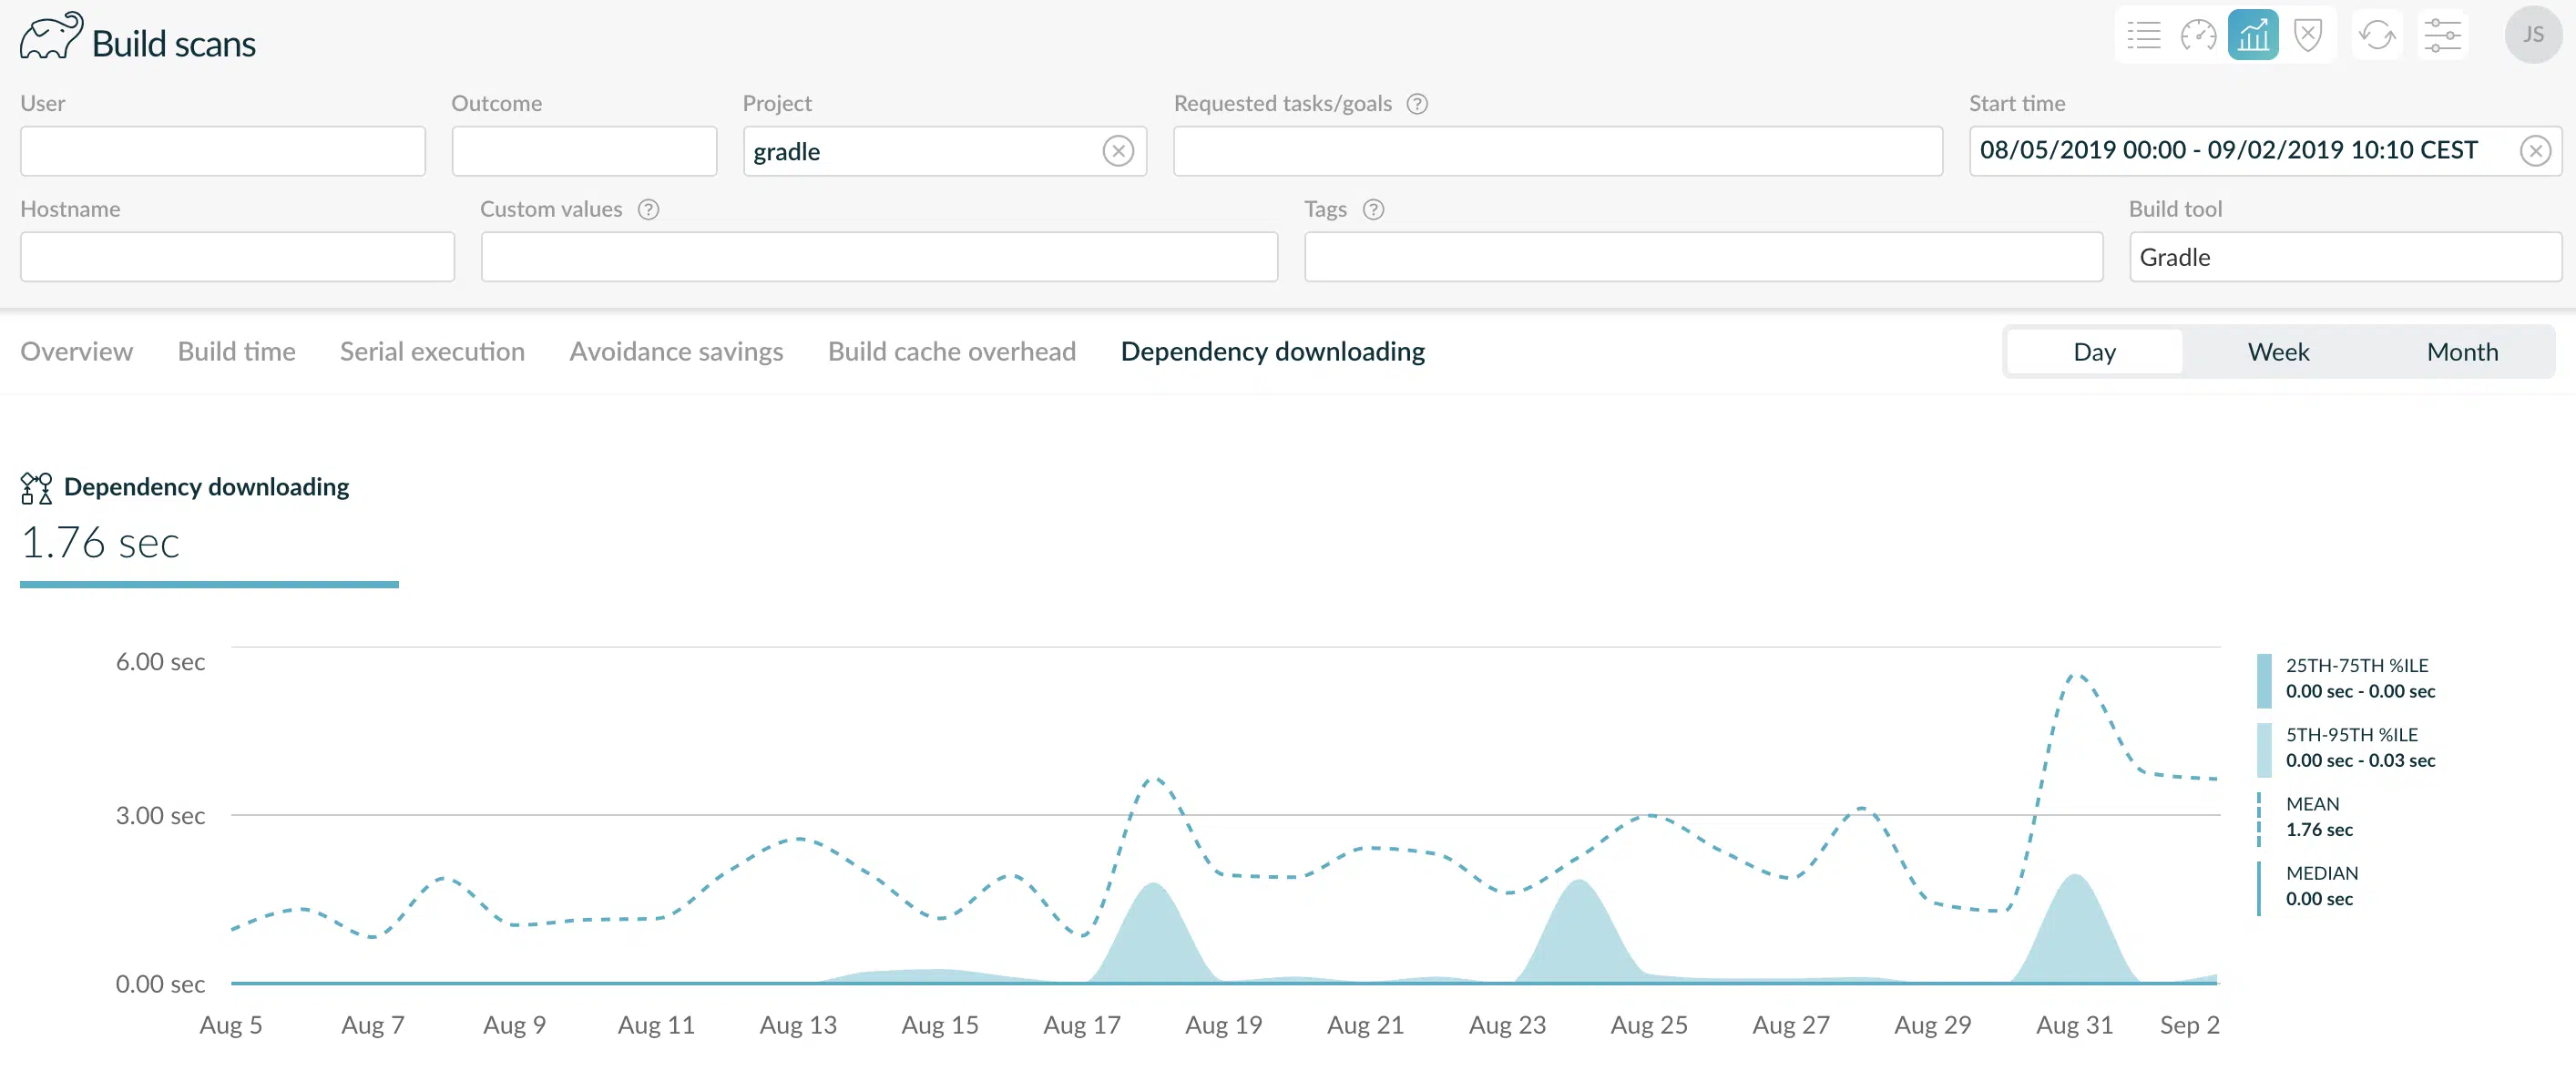
Task: Open the Build tool Gradle dropdown
Action: click(2345, 257)
